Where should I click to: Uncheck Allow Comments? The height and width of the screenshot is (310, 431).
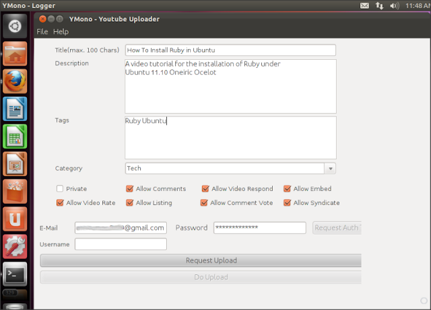pos(129,189)
